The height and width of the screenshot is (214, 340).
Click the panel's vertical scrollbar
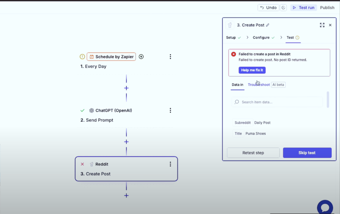pos(328,100)
